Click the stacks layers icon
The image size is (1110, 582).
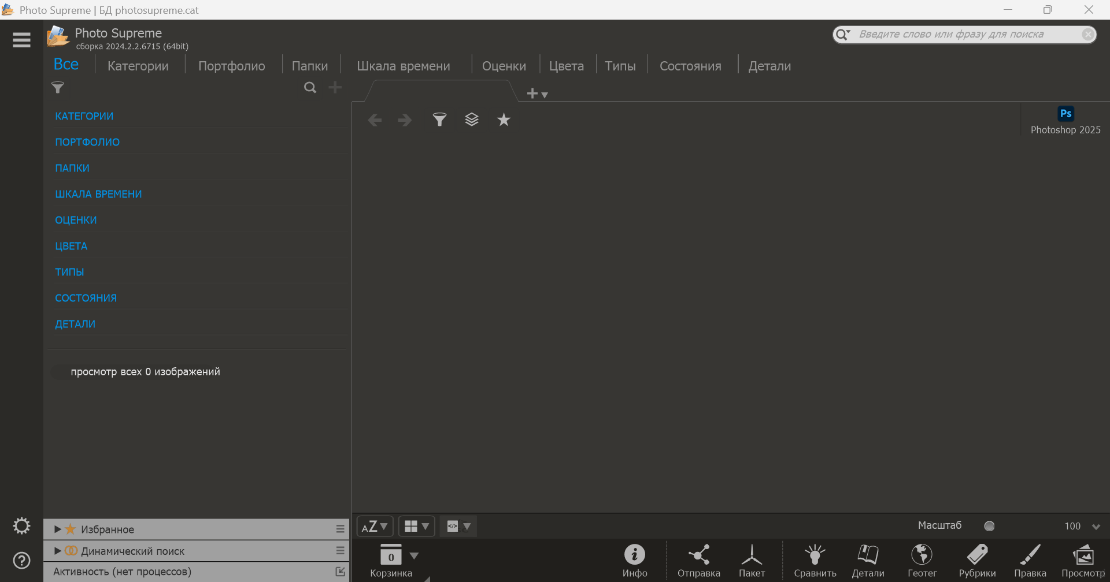[472, 120]
